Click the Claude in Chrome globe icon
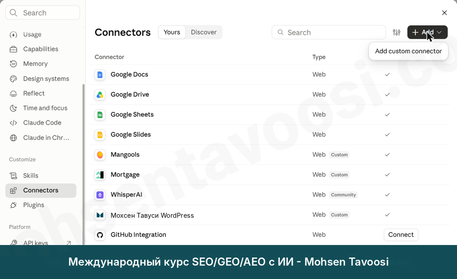457x279 pixels. (x=13, y=138)
